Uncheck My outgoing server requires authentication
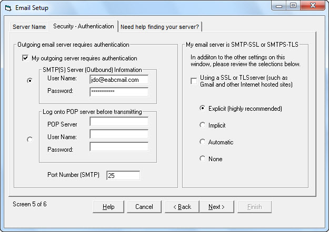The width and height of the screenshot is (329, 232). tap(25, 58)
